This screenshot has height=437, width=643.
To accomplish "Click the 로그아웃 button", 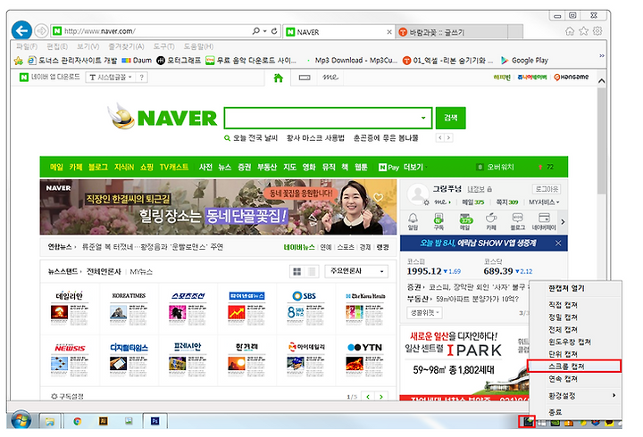I will 547,189.
